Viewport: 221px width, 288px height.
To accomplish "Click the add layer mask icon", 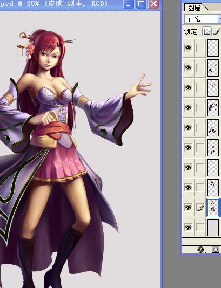I will point(215,250).
